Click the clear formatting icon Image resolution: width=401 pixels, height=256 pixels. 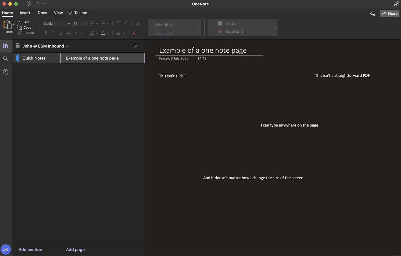tap(138, 24)
